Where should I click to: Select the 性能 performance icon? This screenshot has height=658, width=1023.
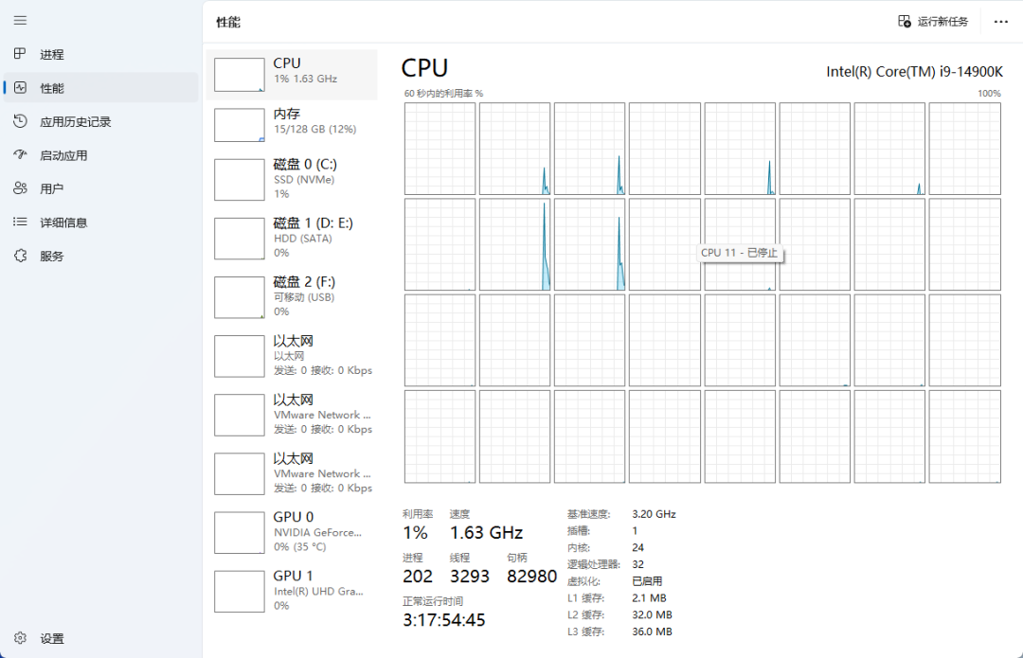tap(20, 87)
